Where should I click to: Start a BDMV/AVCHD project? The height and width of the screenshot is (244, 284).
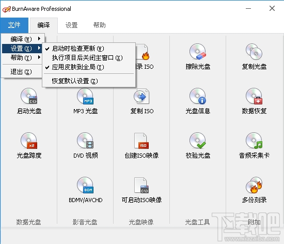pyautogui.click(x=86, y=190)
